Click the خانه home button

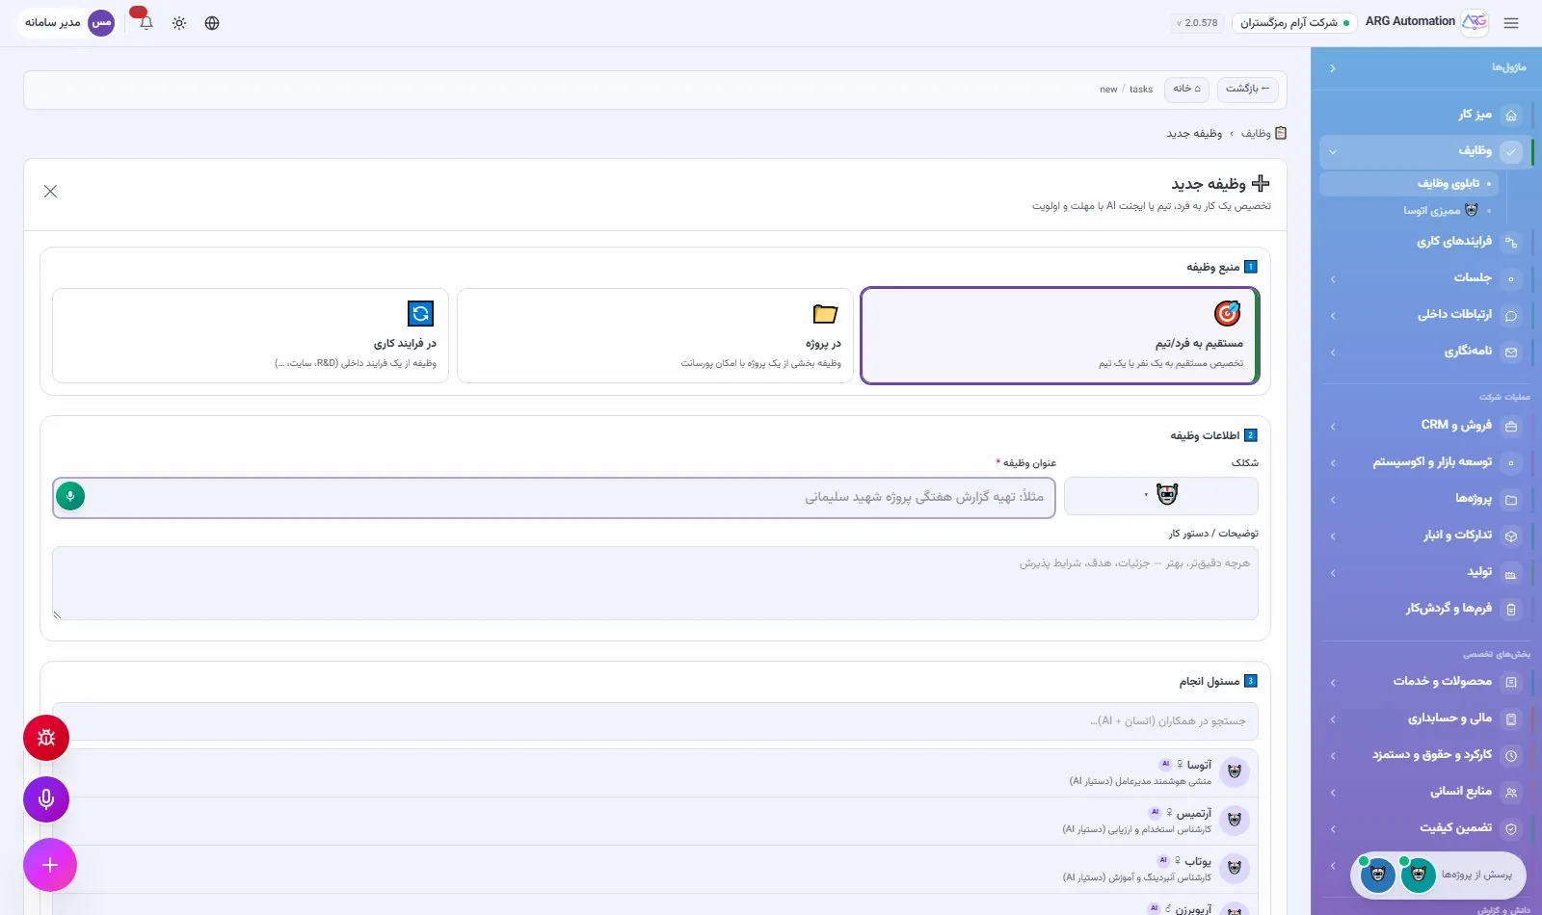coord(1186,89)
